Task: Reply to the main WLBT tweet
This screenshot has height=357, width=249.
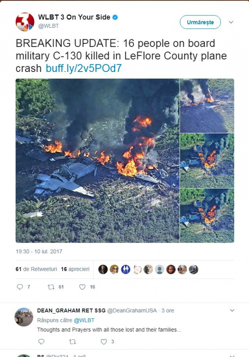Action: [20, 287]
